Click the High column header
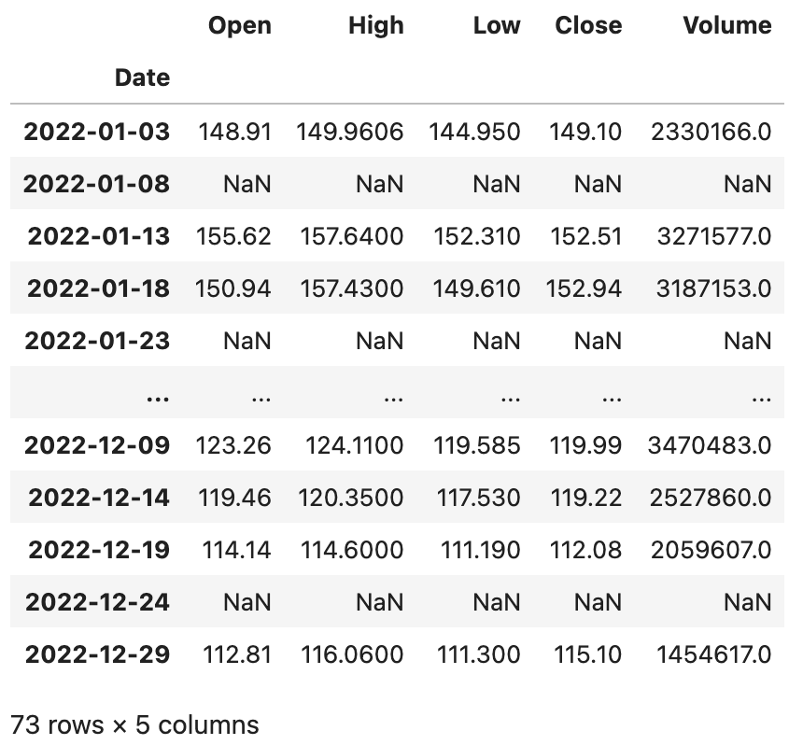This screenshot has height=745, width=803. pyautogui.click(x=375, y=25)
